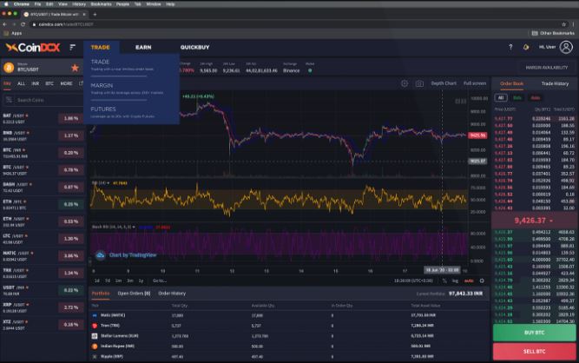Click the browser back arrow
Viewport: 579px width, 363px height.
click(x=5, y=24)
